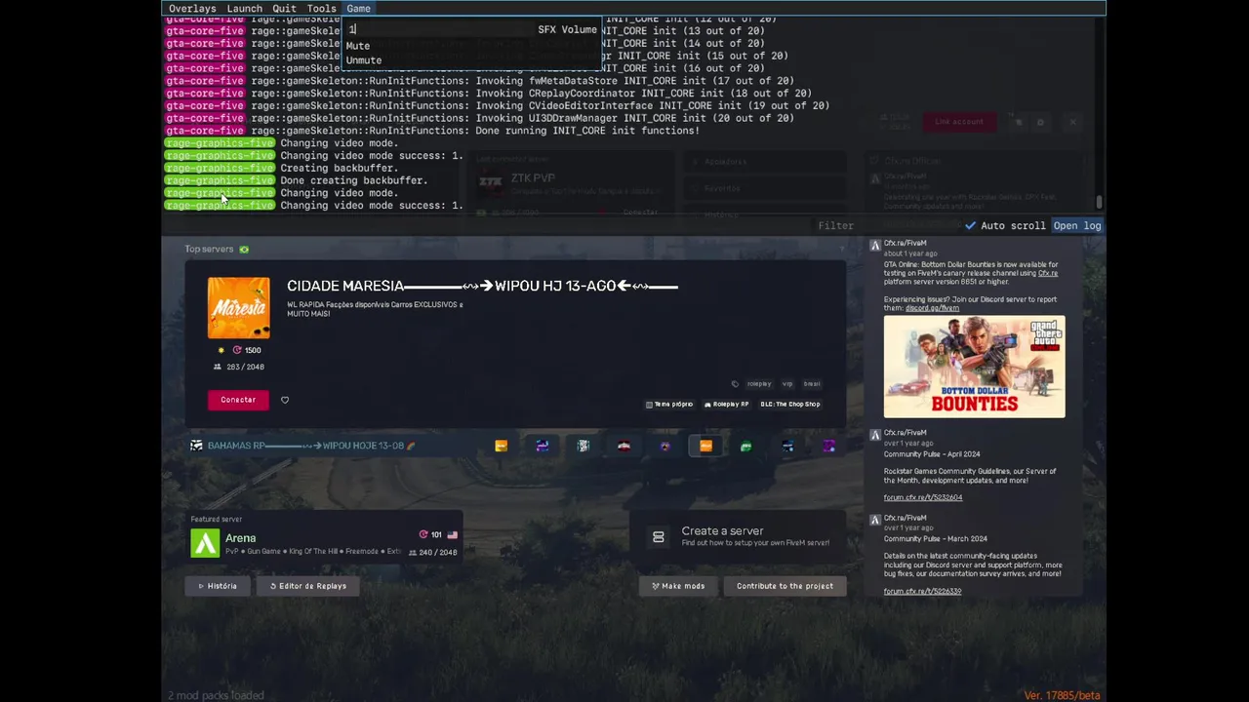
Task: Click the boost icon beside 101
Action: point(423,534)
